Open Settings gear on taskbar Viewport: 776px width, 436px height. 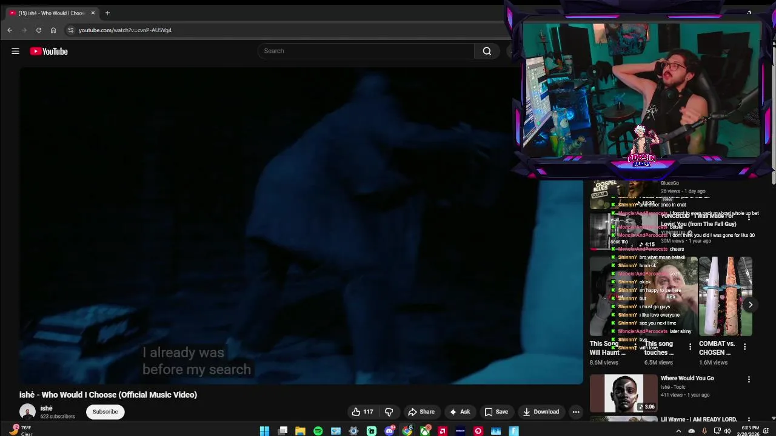pos(353,431)
